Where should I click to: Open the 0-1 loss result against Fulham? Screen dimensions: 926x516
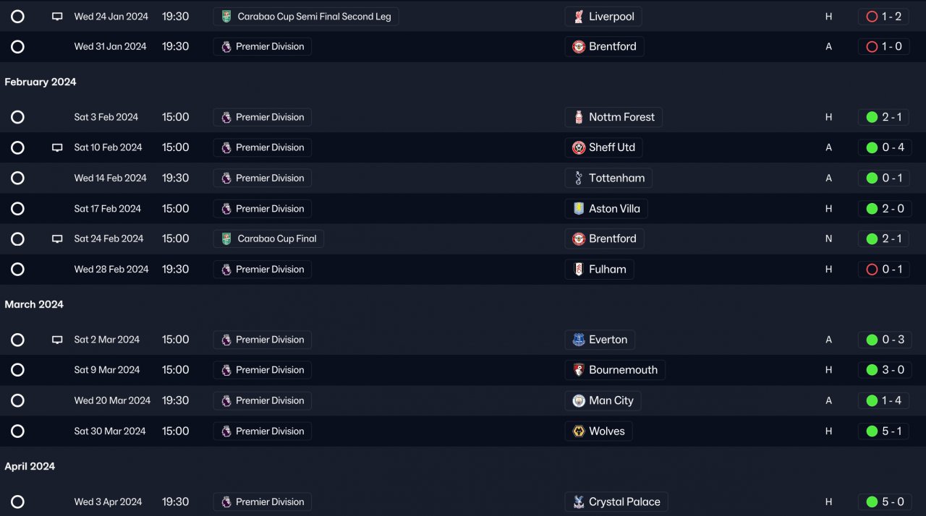click(x=883, y=270)
